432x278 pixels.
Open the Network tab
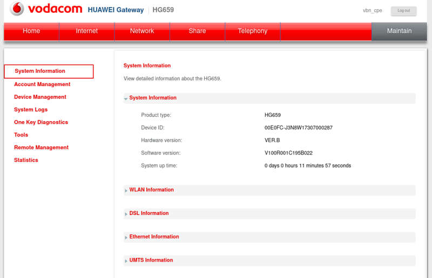142,31
